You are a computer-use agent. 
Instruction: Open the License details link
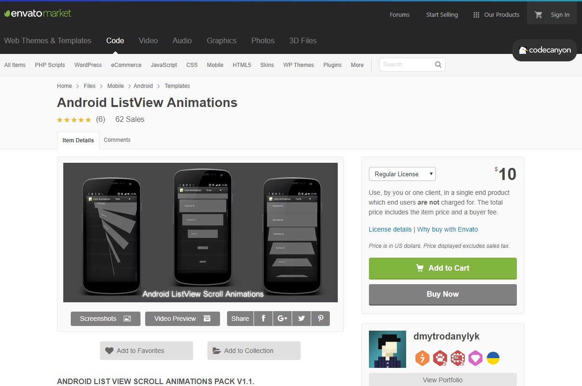click(x=390, y=229)
